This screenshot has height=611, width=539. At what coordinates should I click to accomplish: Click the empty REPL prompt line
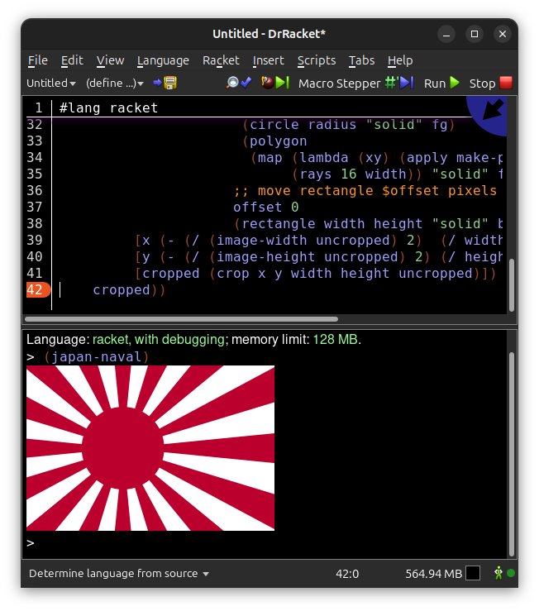pos(265,543)
